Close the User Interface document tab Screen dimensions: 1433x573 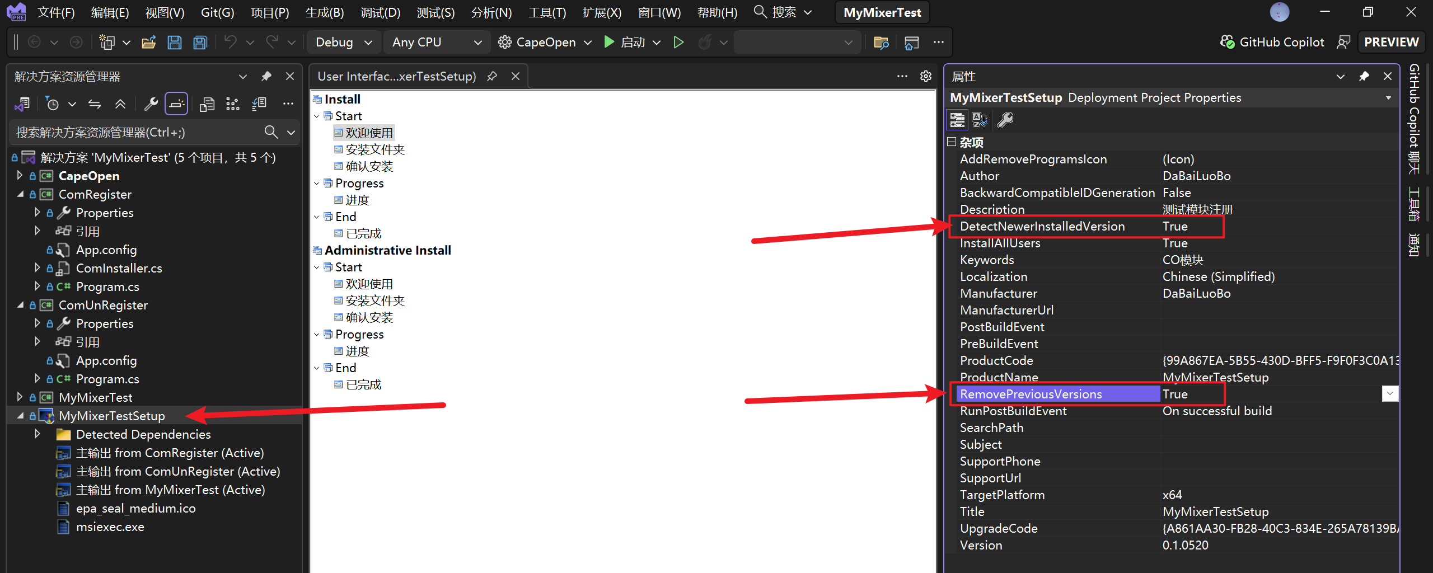(x=516, y=76)
